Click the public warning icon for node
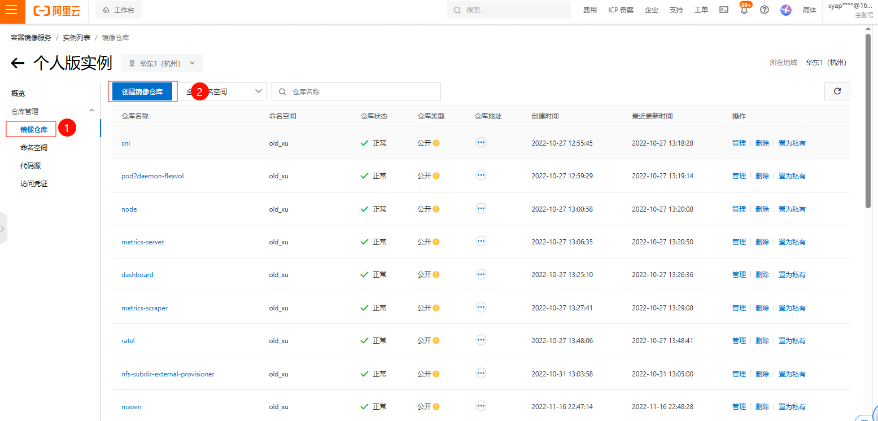The width and height of the screenshot is (878, 421). click(x=436, y=209)
